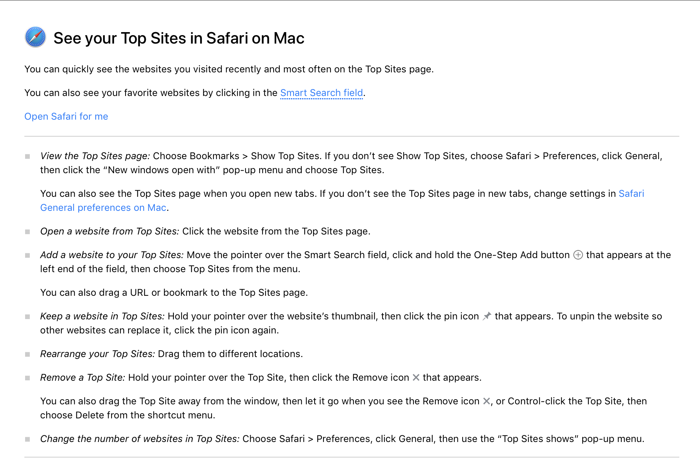Click 'Change the number of websites' italic text
Image resolution: width=700 pixels, height=466 pixels.
point(140,439)
